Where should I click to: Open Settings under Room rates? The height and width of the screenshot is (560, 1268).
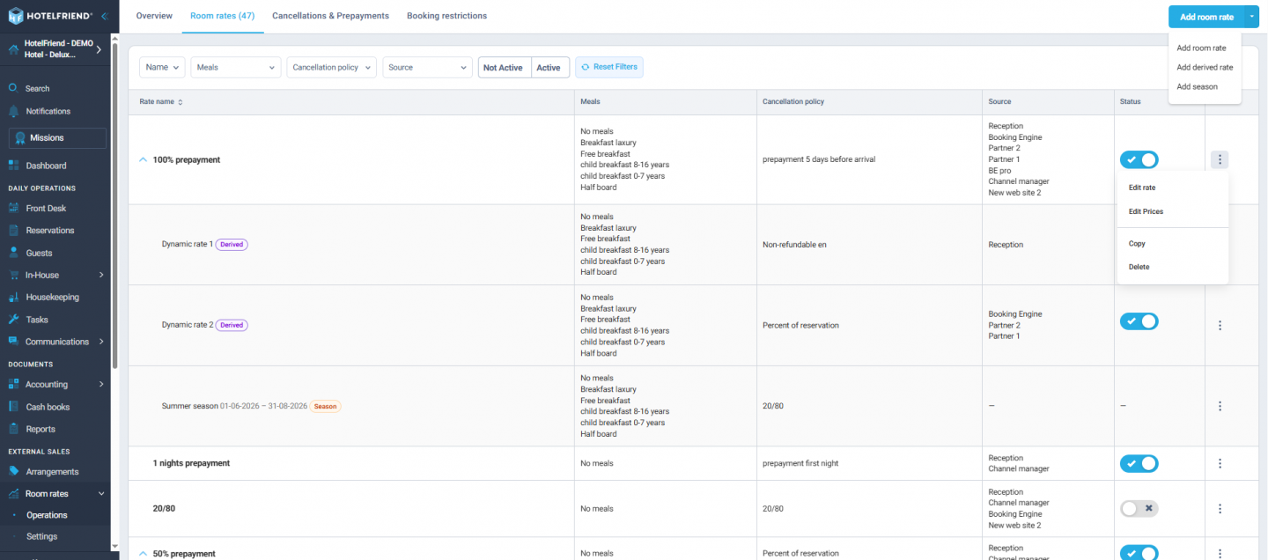point(42,536)
